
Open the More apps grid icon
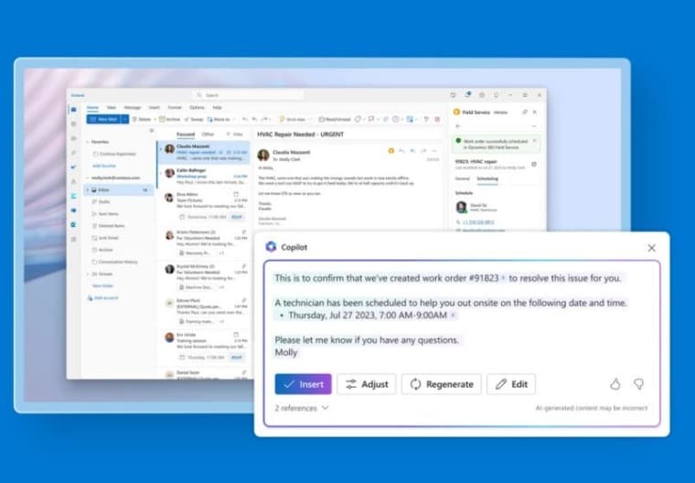coord(73,239)
